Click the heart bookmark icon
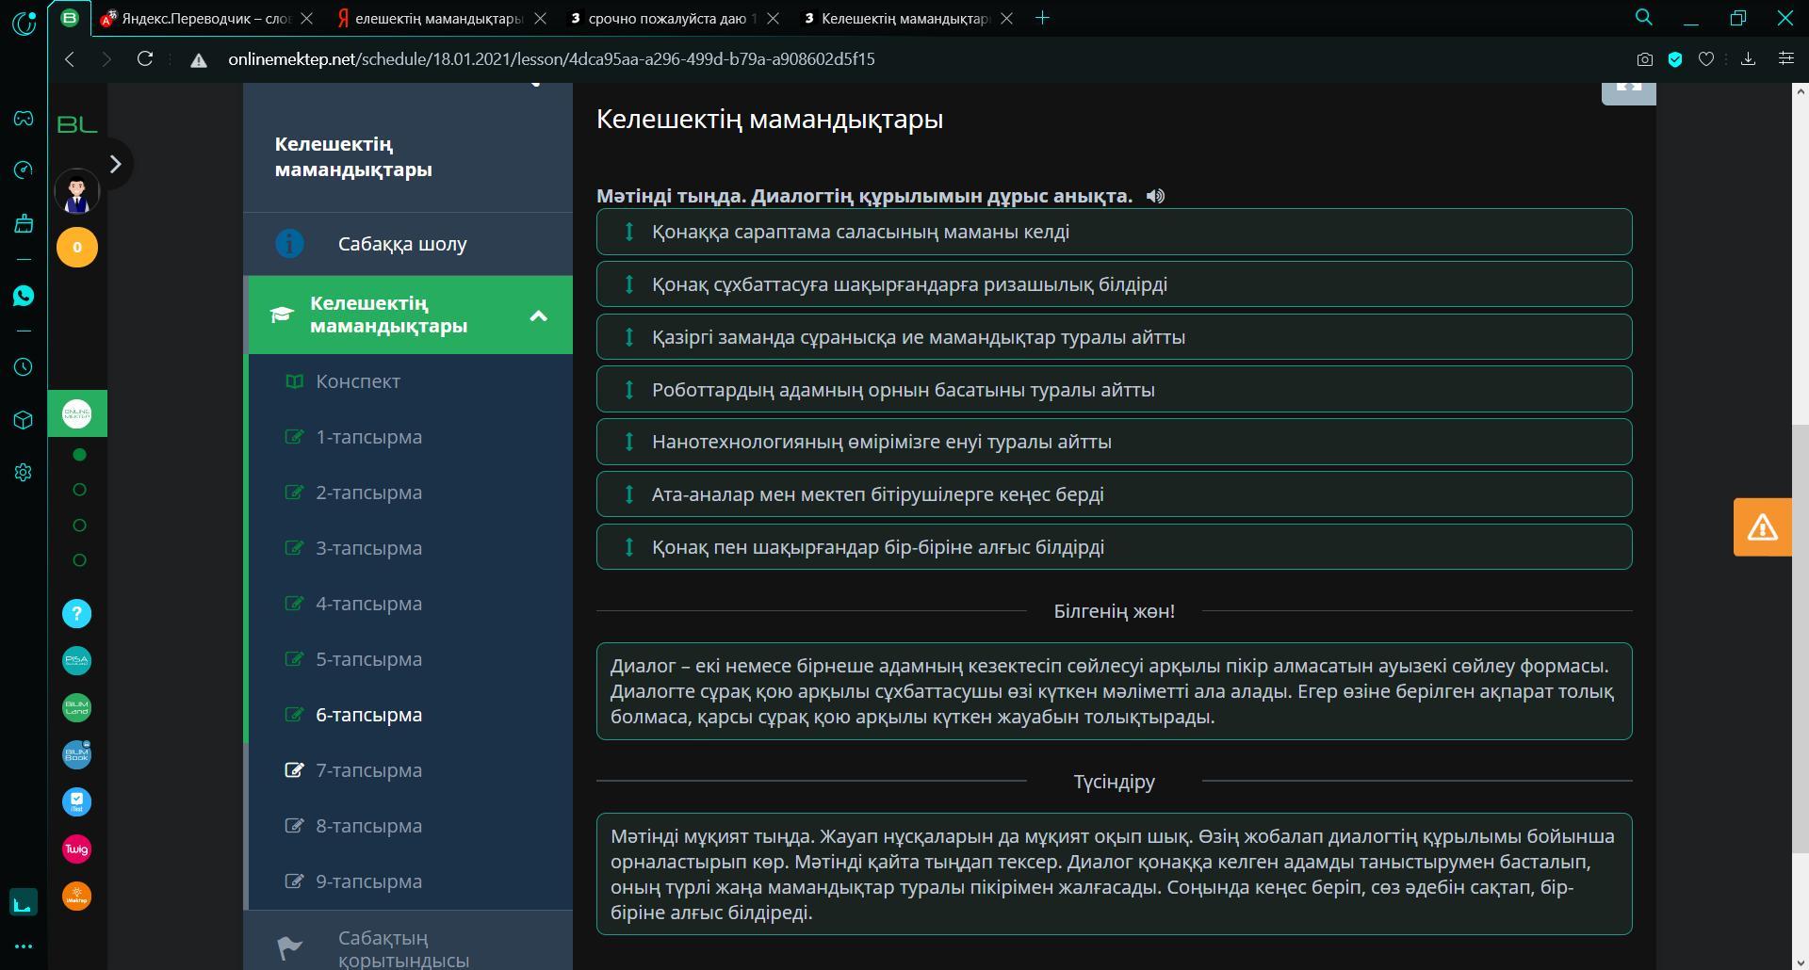The image size is (1809, 970). tap(1705, 59)
